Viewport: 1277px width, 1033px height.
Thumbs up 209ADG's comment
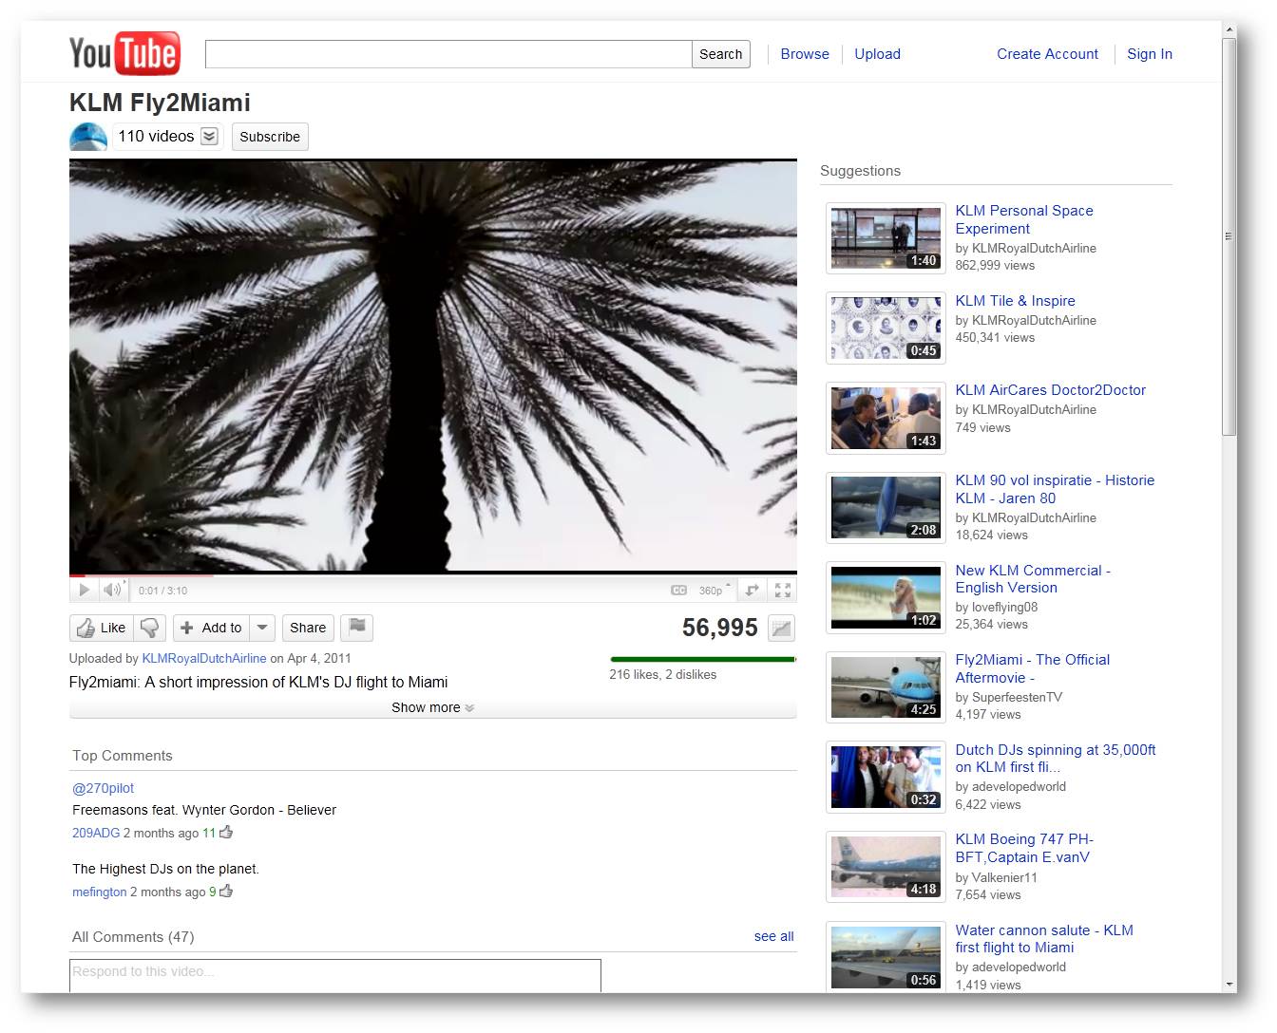click(x=226, y=832)
